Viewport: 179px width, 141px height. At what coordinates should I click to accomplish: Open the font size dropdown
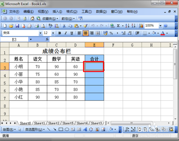(53, 33)
